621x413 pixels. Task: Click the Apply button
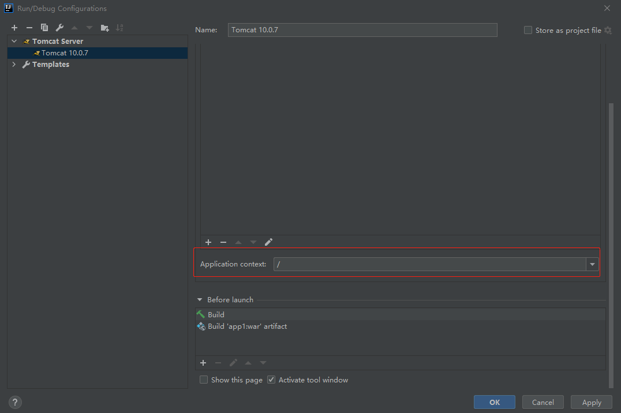coord(592,402)
